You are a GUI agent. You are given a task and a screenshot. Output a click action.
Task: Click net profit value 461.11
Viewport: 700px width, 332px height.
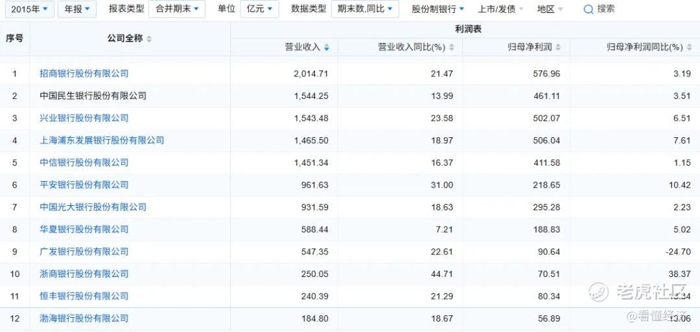point(546,96)
